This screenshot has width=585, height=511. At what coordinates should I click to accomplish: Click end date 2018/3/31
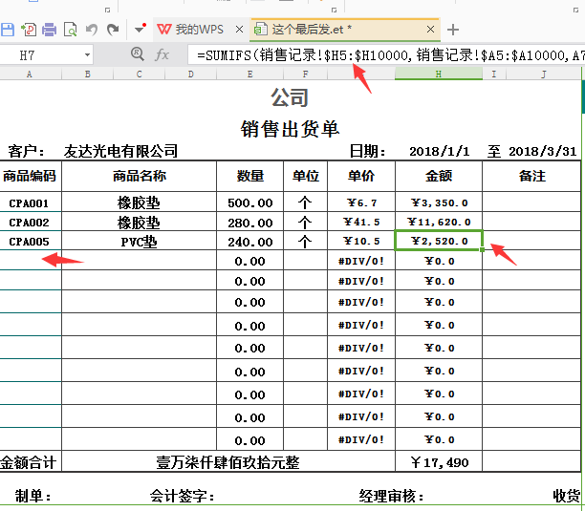(542, 151)
